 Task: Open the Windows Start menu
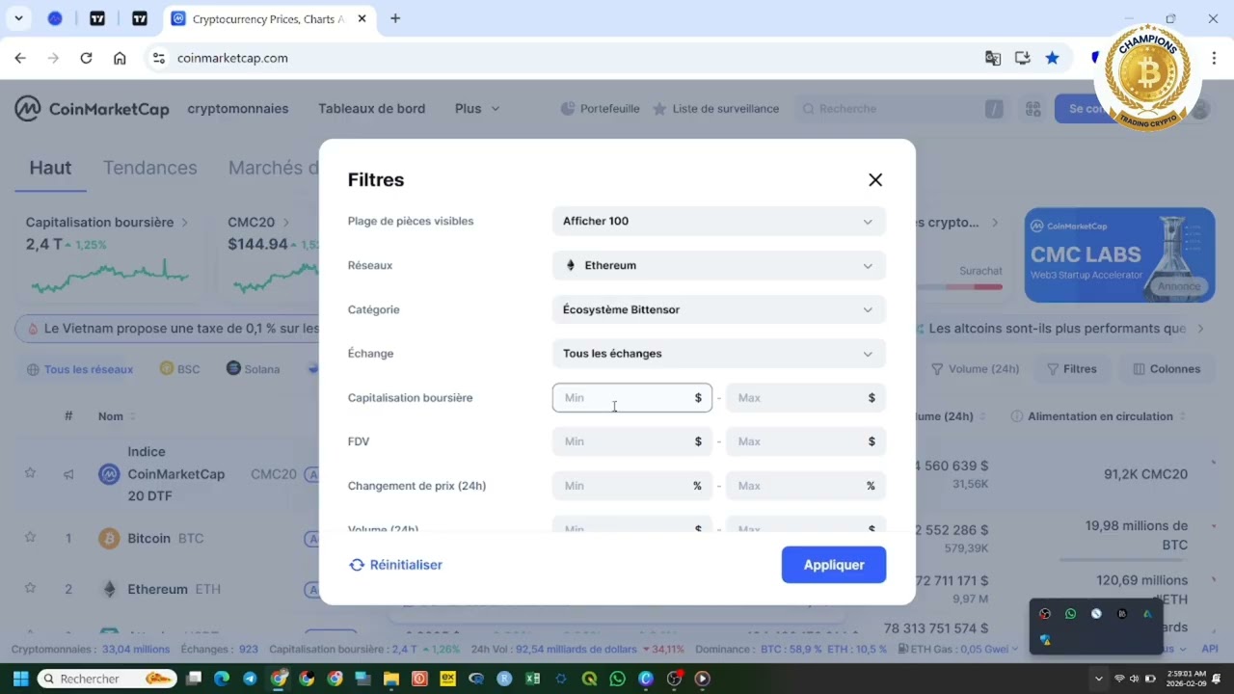[20, 679]
